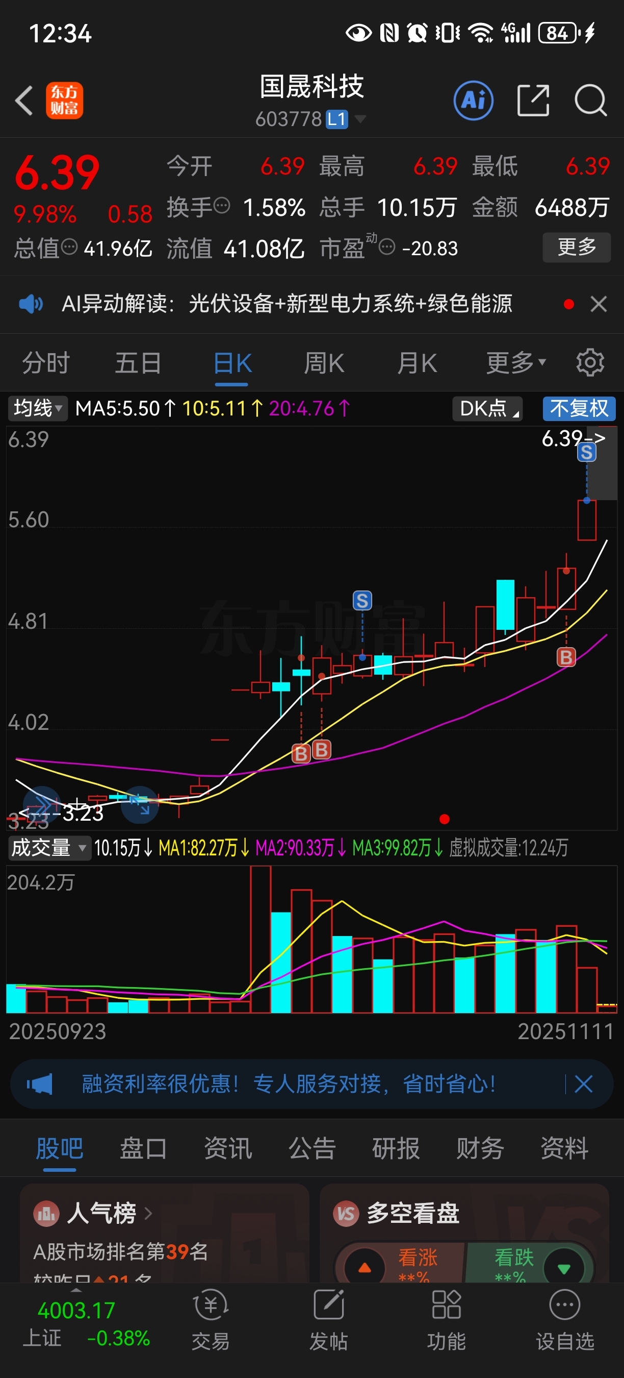Screen dimensions: 624x1378
Task: Open the 均线 indicator dropdown
Action: (38, 408)
